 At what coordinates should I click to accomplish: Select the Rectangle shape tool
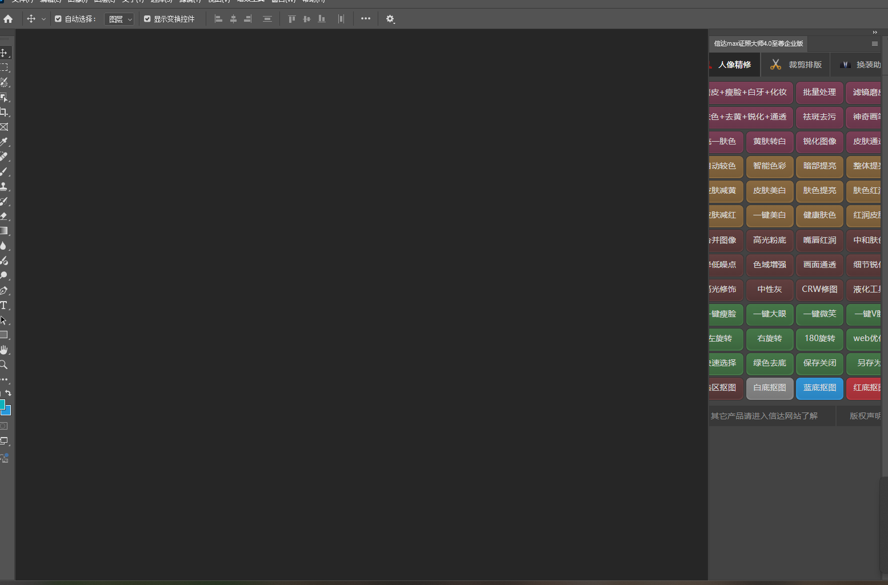[4, 335]
